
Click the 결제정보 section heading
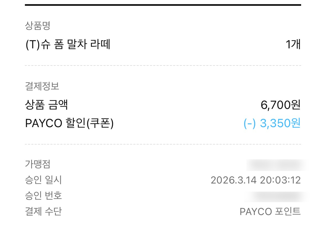click(x=42, y=86)
